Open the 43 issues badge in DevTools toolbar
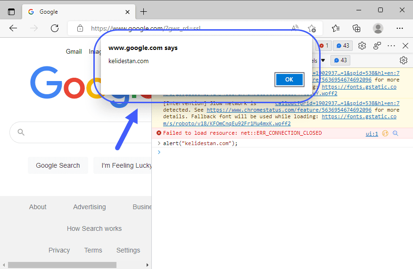This screenshot has width=413, height=269. point(343,46)
